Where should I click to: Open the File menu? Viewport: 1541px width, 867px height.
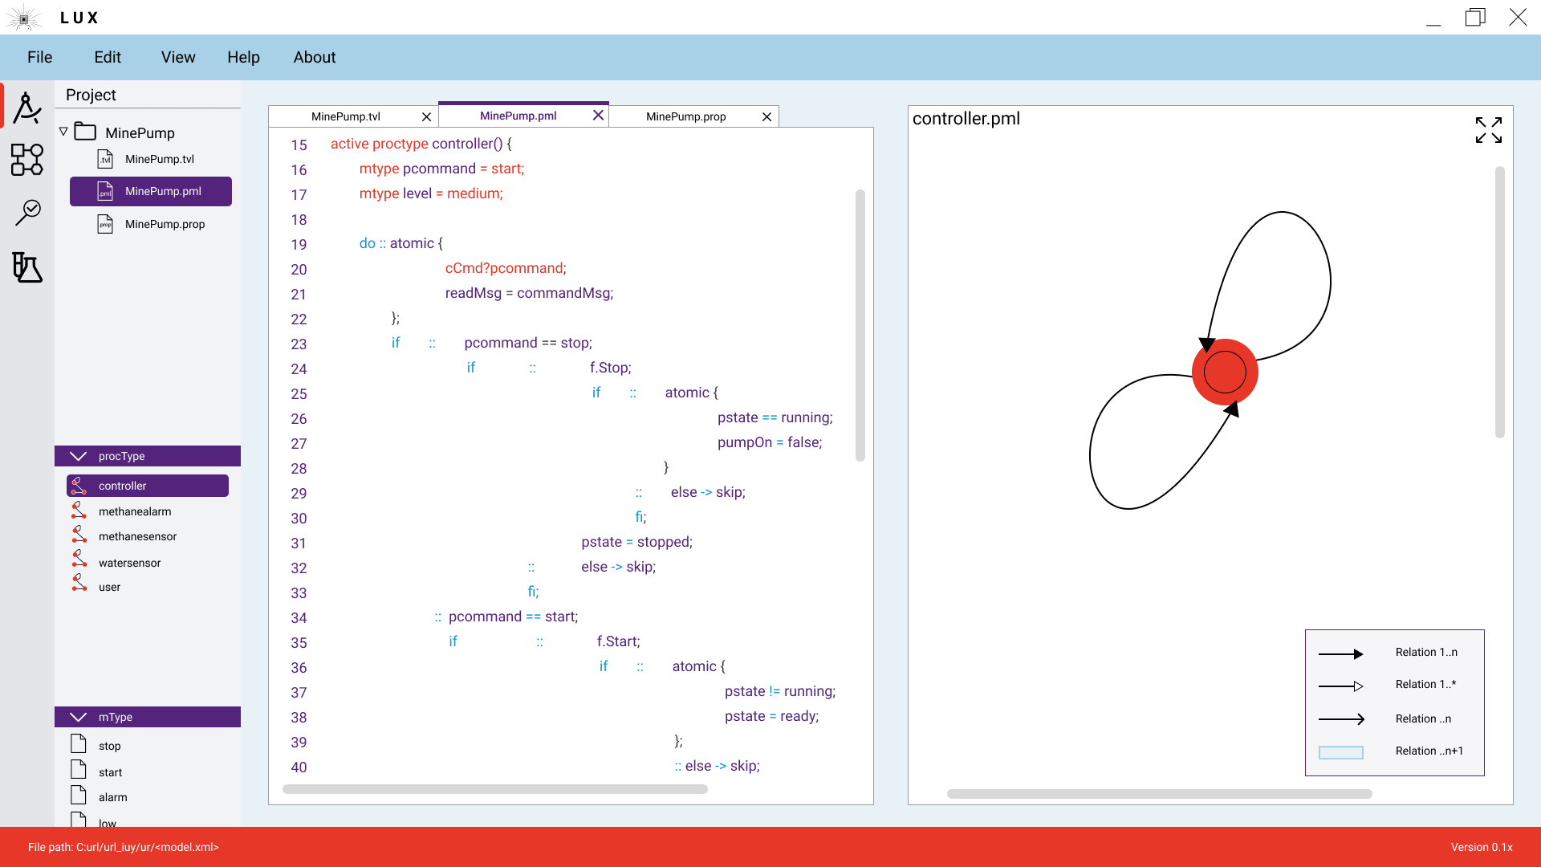(39, 57)
